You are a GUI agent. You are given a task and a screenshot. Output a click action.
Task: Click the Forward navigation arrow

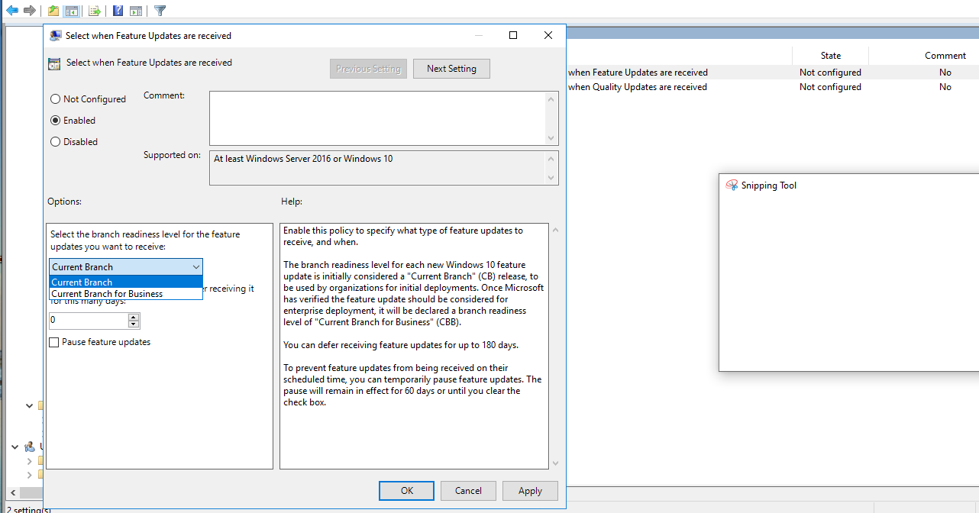pos(28,10)
